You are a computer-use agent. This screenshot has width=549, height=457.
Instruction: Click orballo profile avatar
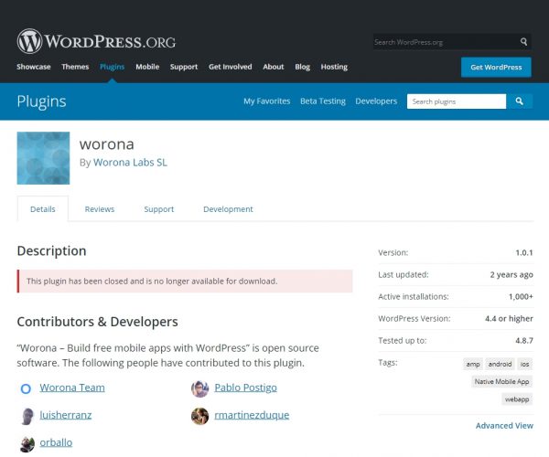26,443
